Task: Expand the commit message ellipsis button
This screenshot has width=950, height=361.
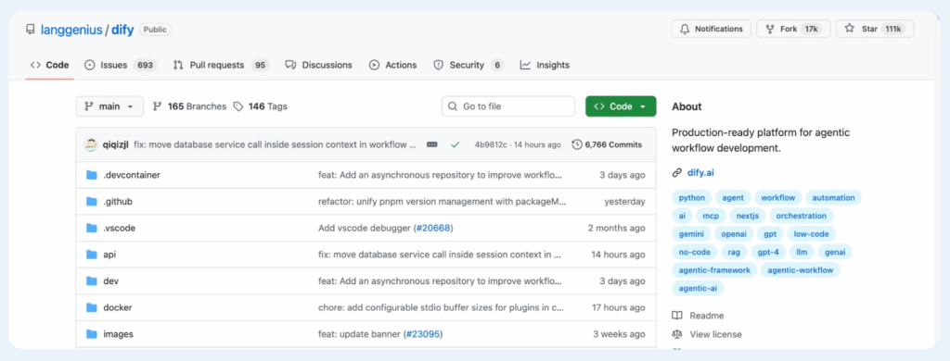Action: (432, 144)
